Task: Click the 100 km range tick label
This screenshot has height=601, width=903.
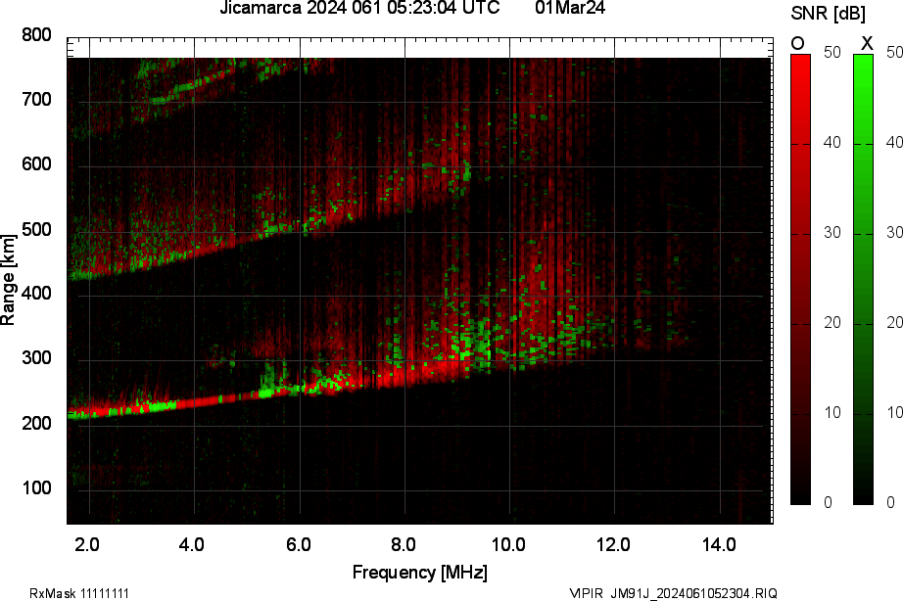Action: [x=36, y=488]
